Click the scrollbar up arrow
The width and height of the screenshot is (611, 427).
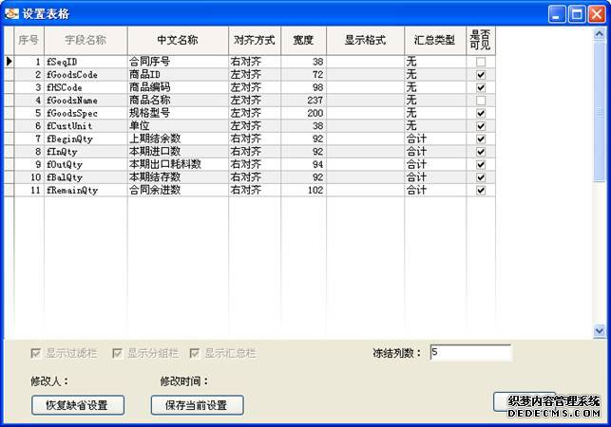point(599,33)
